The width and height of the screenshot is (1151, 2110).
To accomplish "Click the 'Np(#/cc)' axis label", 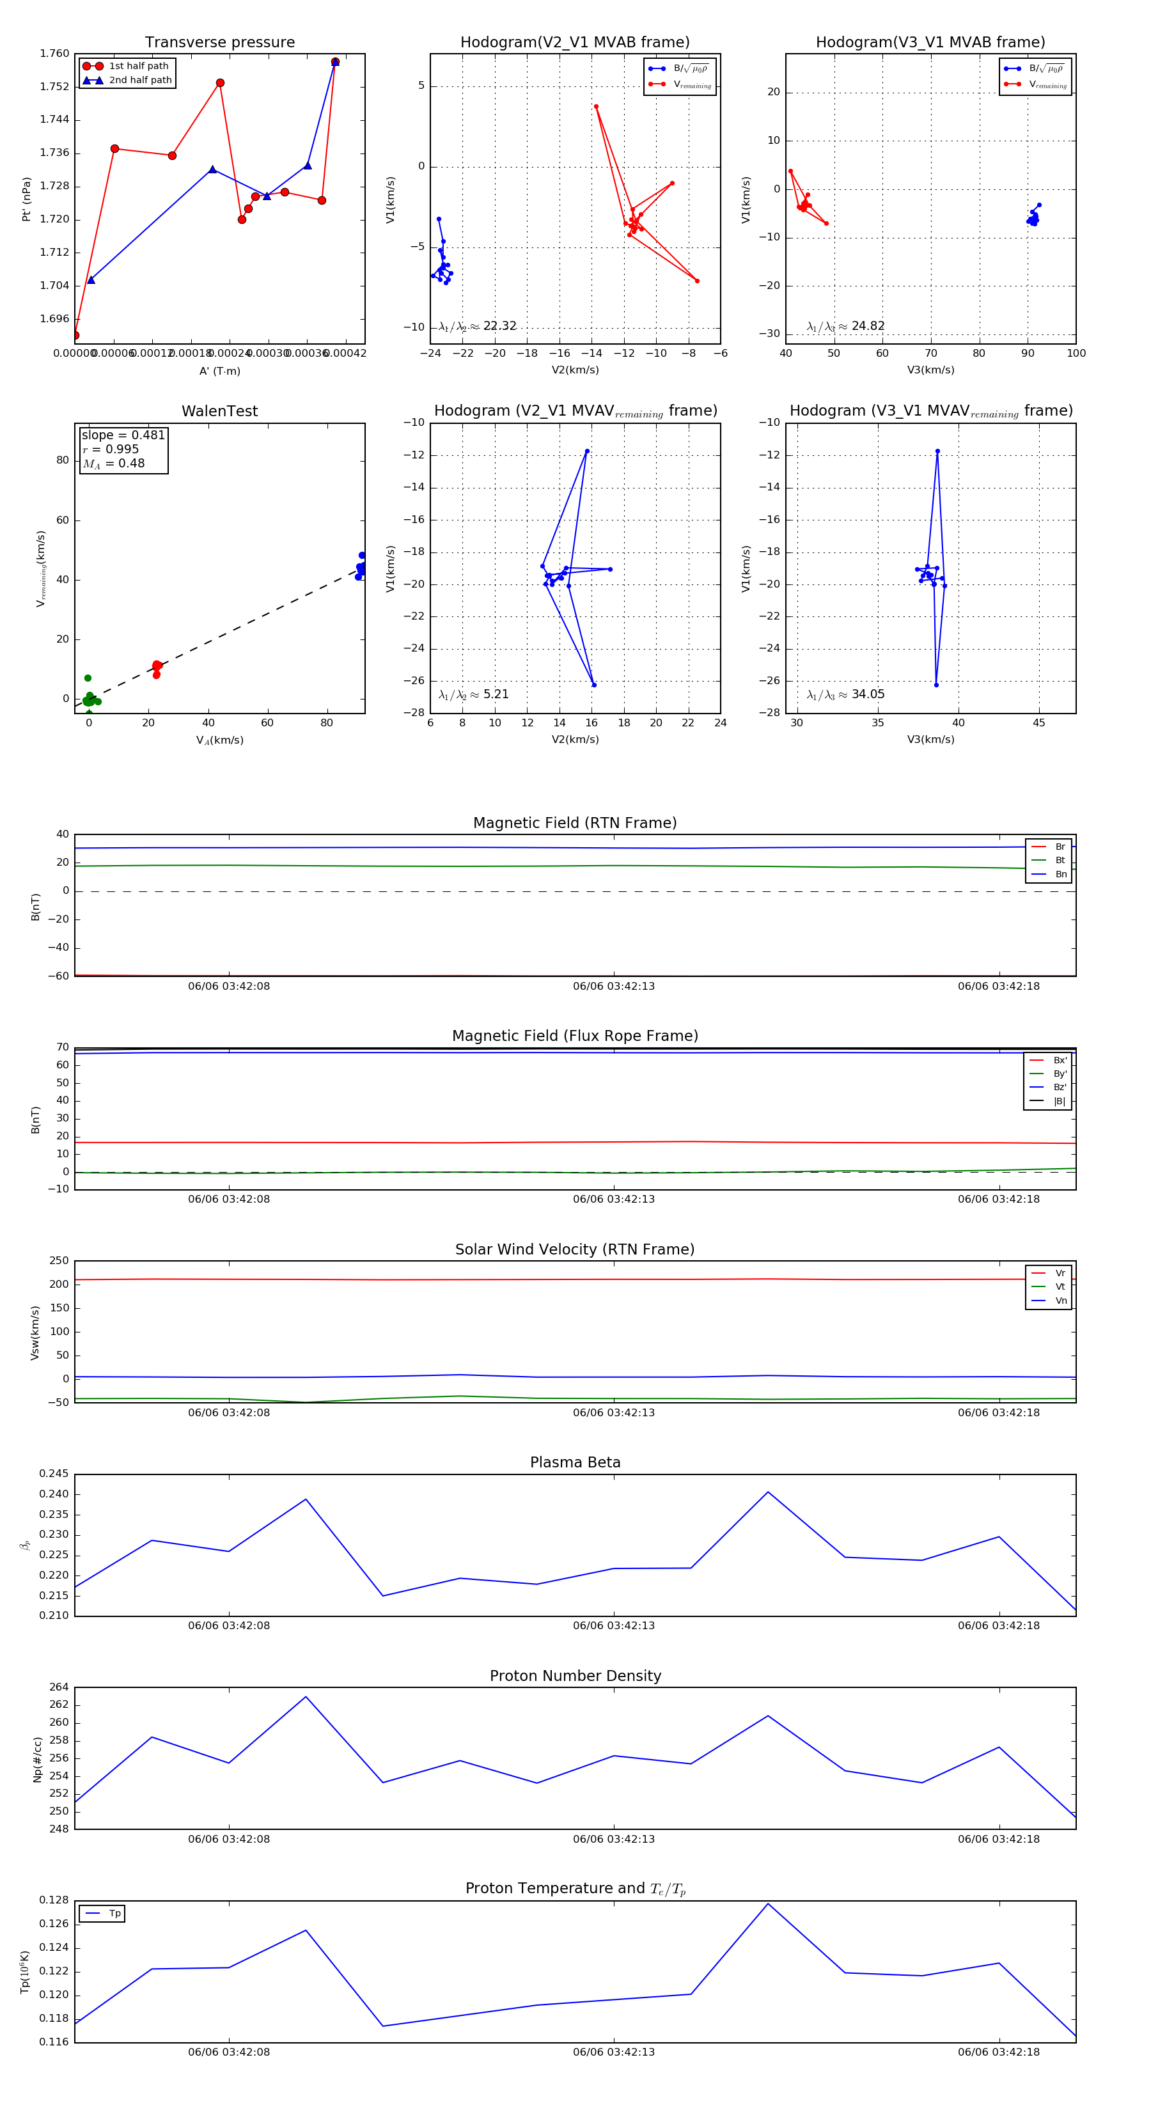I will pyautogui.click(x=37, y=1760).
